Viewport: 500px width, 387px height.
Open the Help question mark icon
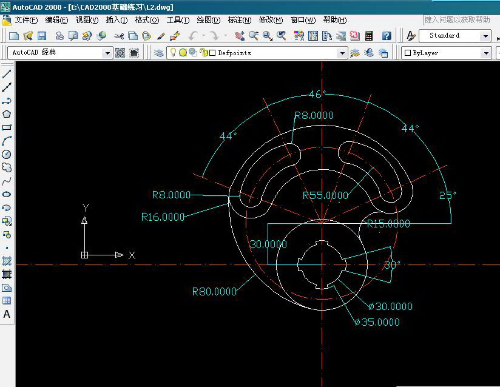pos(387,36)
